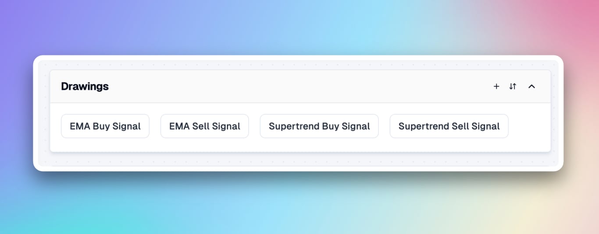599x234 pixels.
Task: Hide the drawings list via the up chevron
Action: click(531, 87)
